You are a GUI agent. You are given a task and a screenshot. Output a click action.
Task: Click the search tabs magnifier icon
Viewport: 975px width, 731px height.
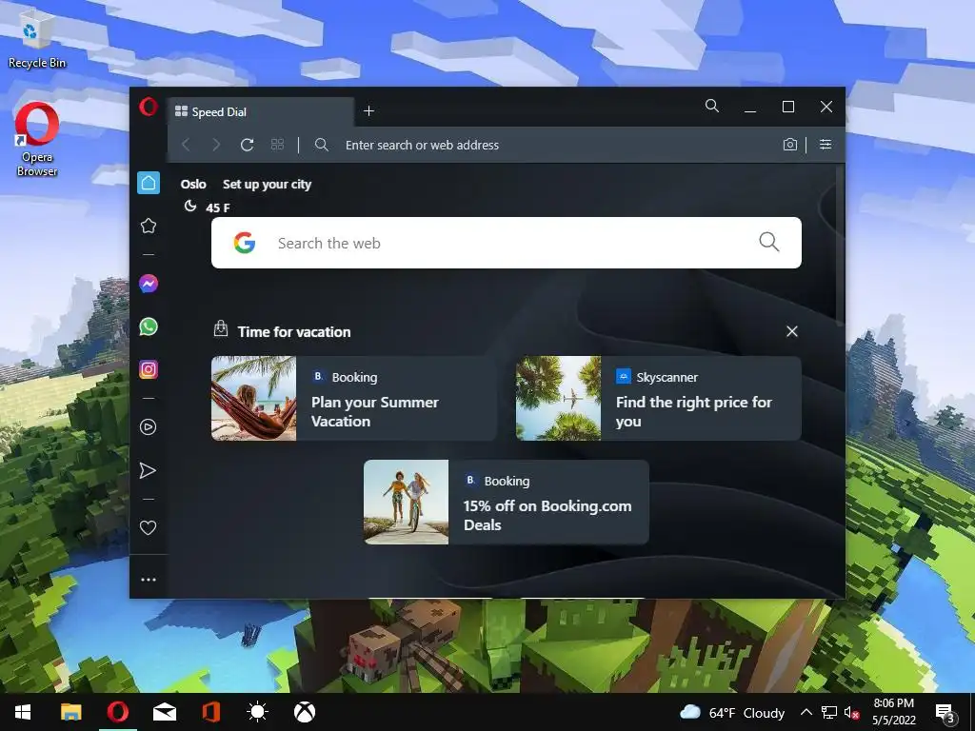pos(712,107)
